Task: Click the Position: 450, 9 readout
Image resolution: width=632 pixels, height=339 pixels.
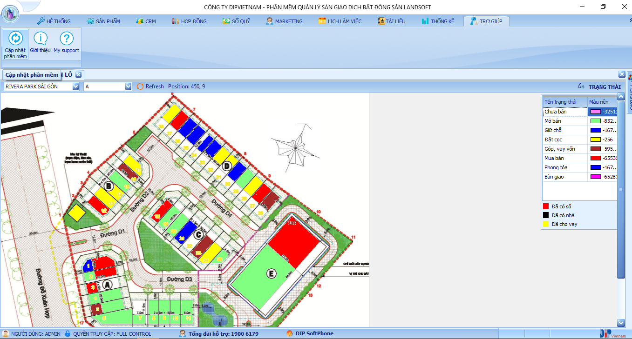Action: coord(187,86)
